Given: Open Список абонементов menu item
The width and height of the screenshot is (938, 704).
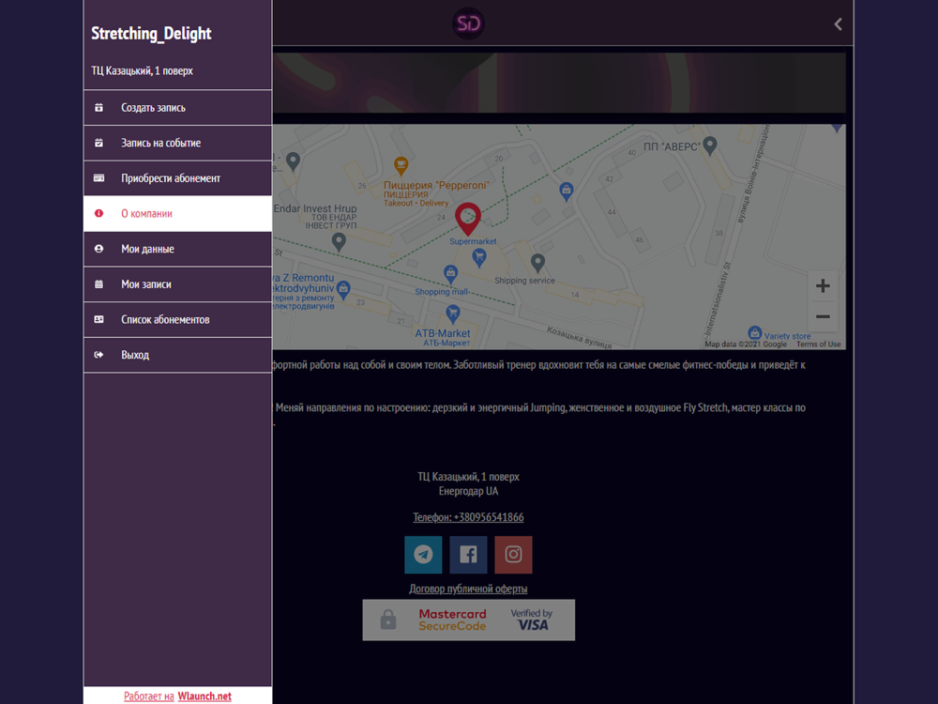Looking at the screenshot, I should pyautogui.click(x=177, y=320).
